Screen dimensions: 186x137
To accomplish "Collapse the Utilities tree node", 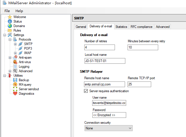I will coord(4,76).
